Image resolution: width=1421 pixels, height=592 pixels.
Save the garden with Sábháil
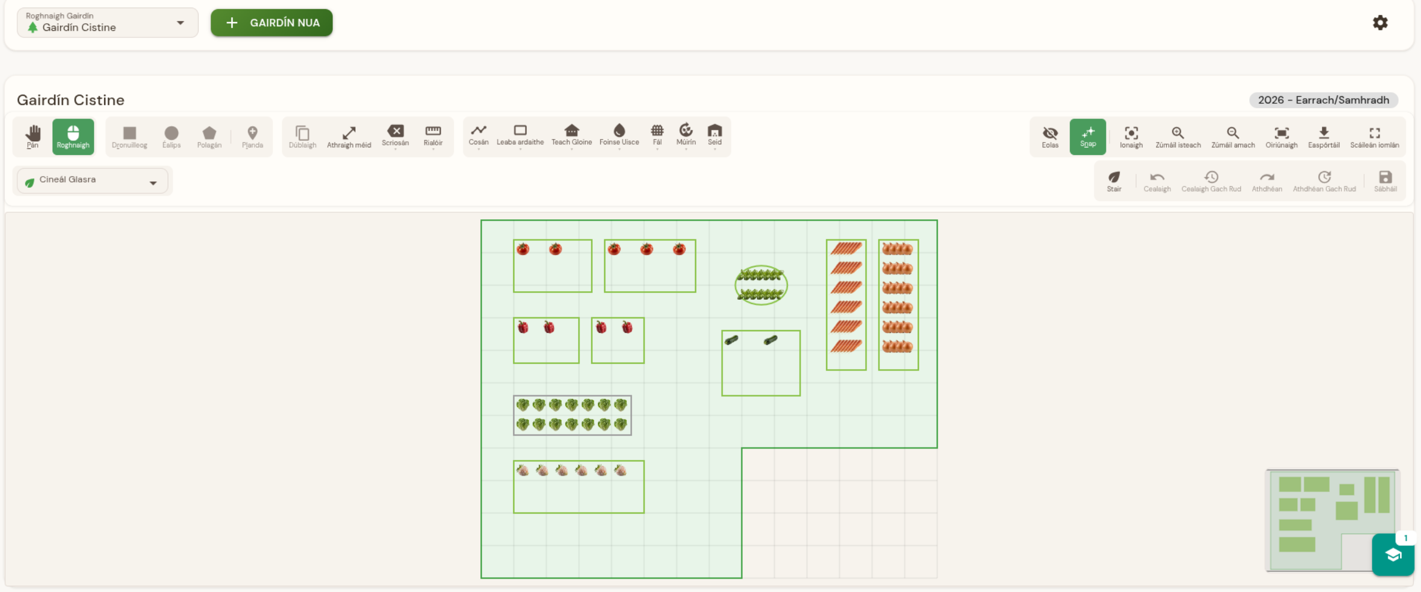point(1385,181)
